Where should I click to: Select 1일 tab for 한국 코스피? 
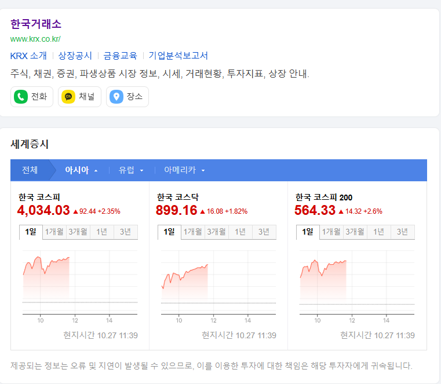31,232
